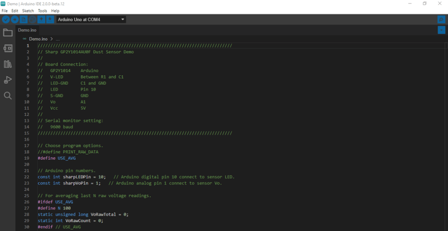The width and height of the screenshot is (448, 231).
Task: Expand the Arduino Uno at COM4 board selector
Action: [91, 19]
